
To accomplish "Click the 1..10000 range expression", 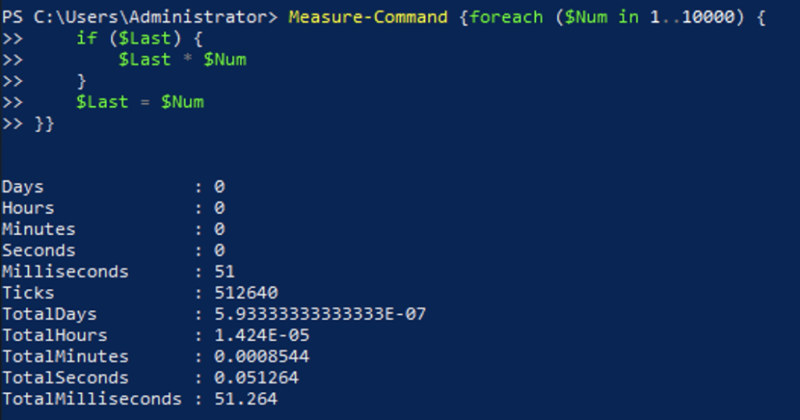I will (x=692, y=17).
